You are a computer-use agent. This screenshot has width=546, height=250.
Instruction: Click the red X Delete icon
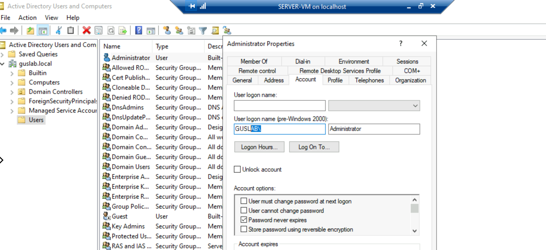(87, 31)
